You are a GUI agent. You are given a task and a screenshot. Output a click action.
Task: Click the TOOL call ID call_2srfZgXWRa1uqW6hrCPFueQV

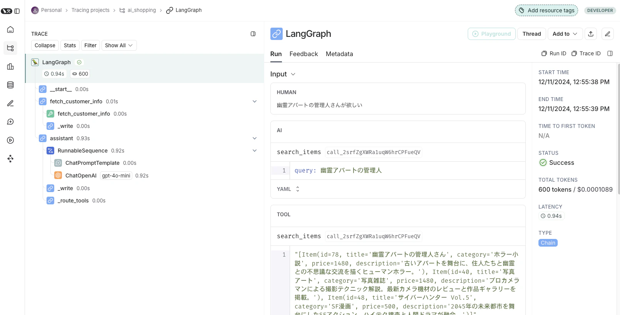tap(373, 236)
